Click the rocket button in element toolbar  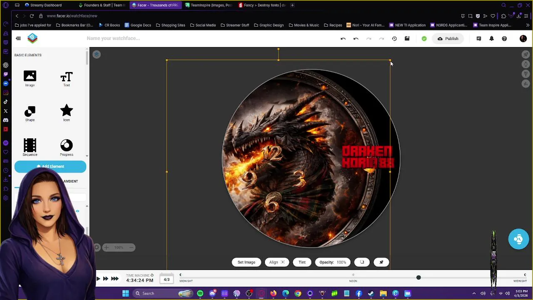pyautogui.click(x=381, y=262)
